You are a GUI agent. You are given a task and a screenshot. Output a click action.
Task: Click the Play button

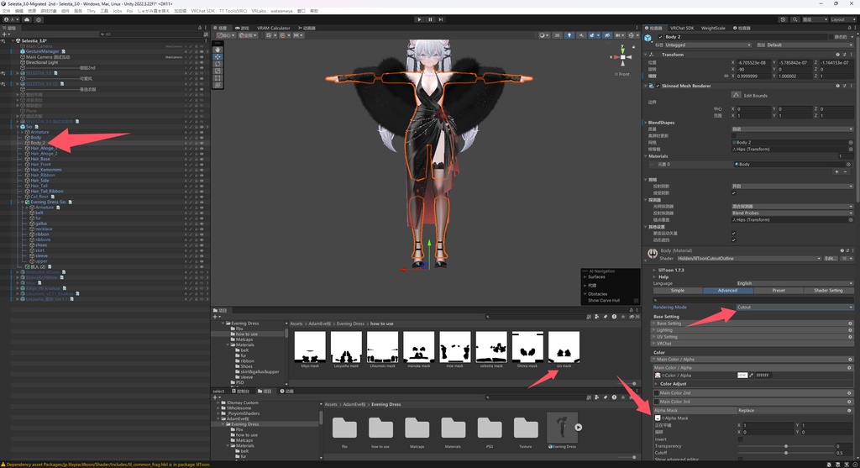pos(420,19)
